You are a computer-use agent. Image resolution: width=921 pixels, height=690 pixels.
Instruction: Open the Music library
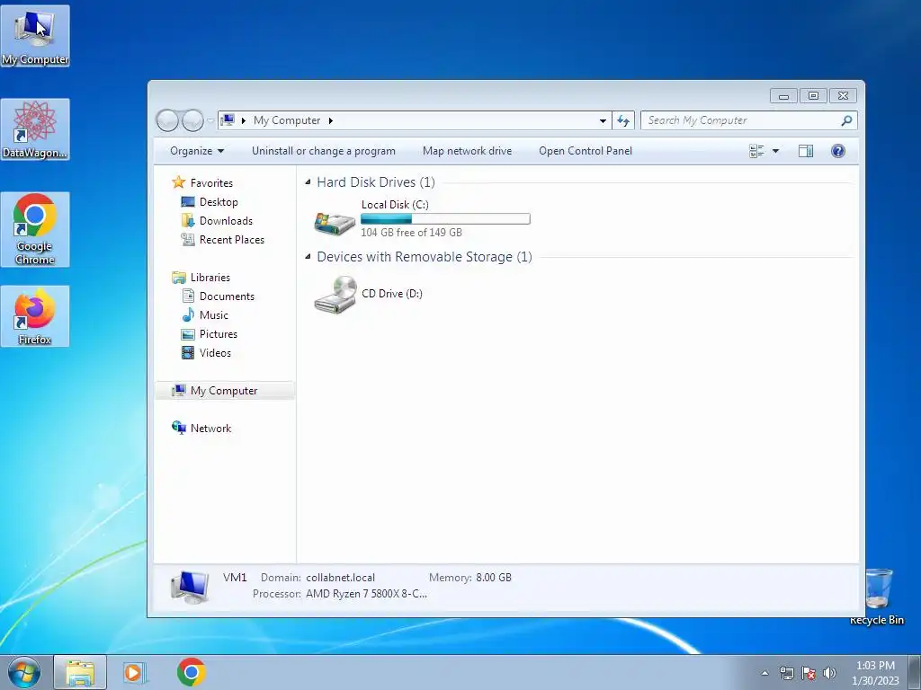coord(214,315)
